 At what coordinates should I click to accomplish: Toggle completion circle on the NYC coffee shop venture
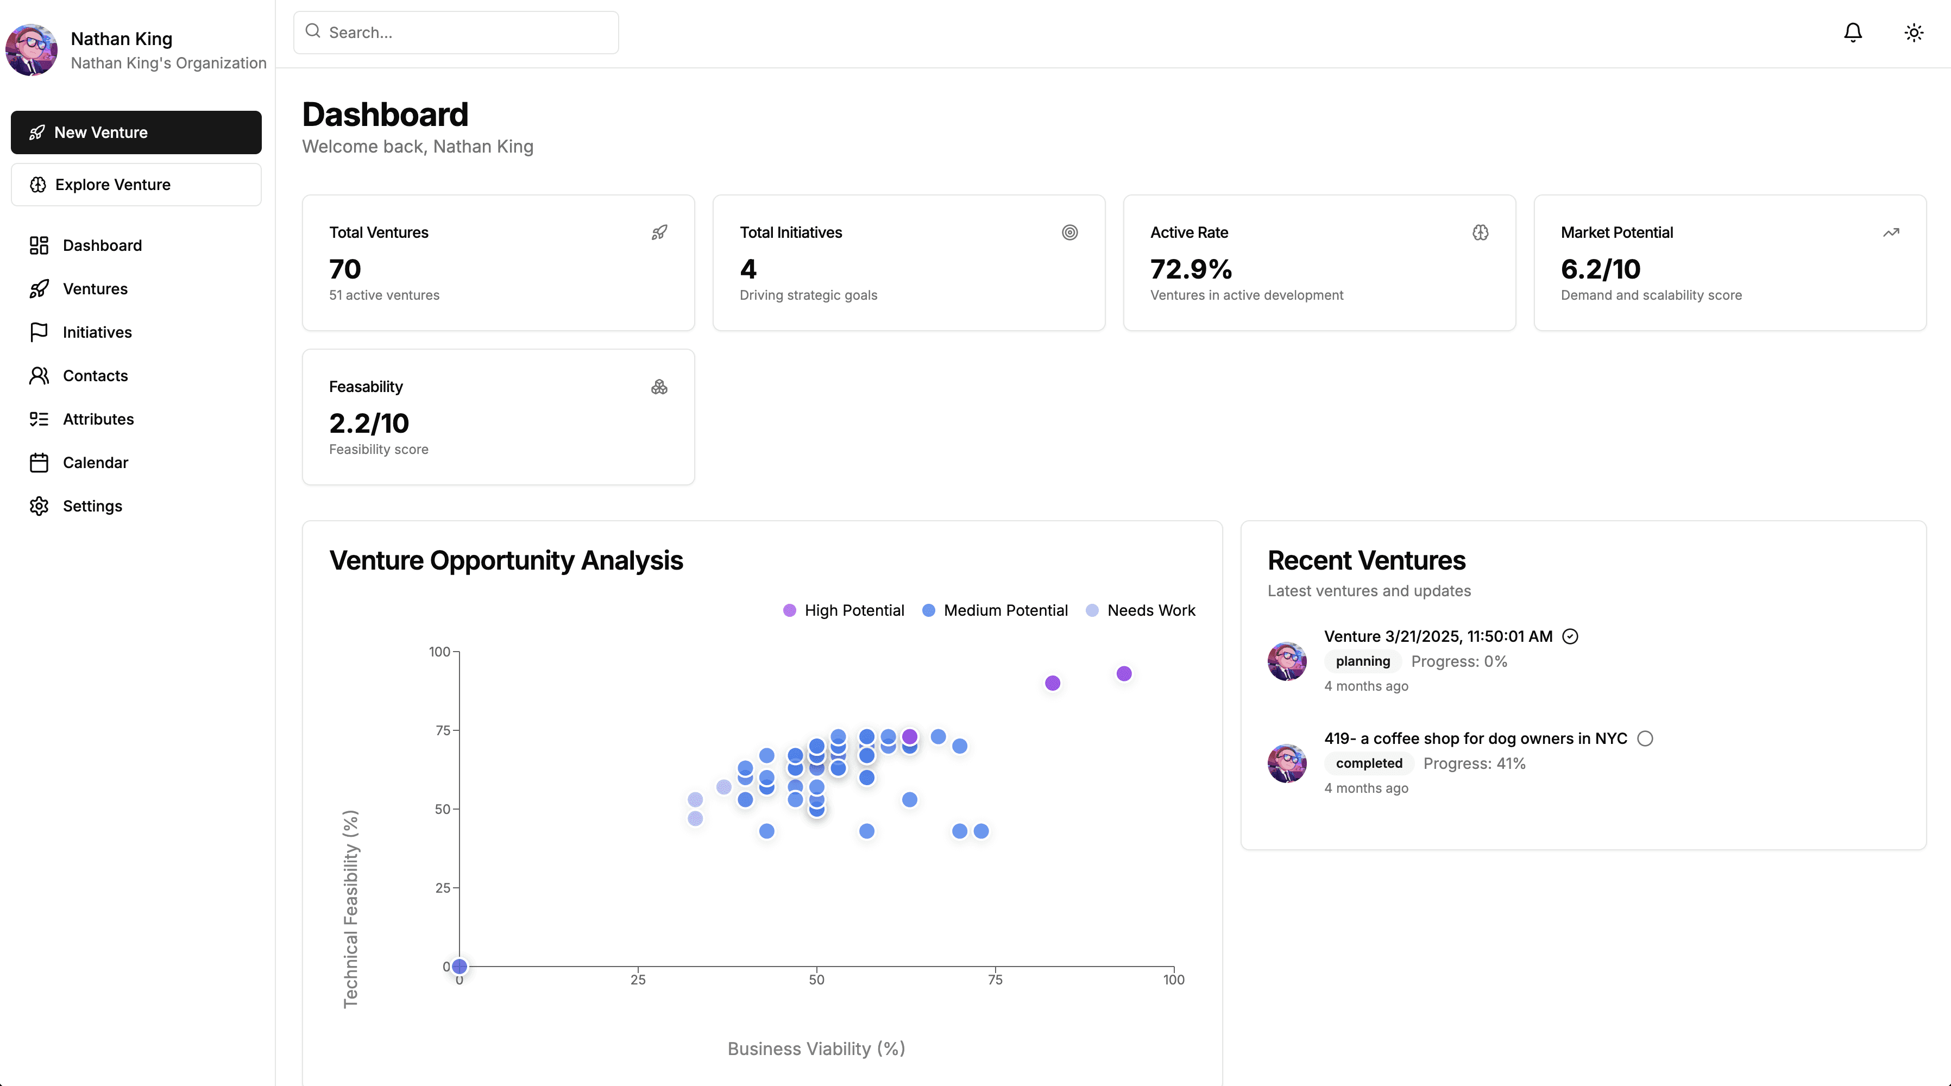[1645, 738]
